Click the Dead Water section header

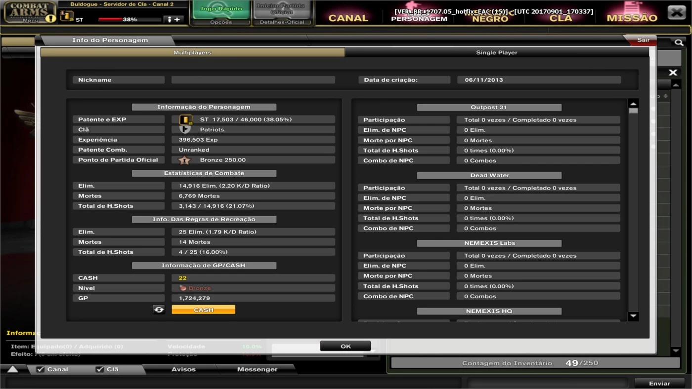[x=489, y=175]
